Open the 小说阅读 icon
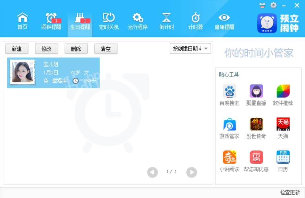 pyautogui.click(x=229, y=158)
